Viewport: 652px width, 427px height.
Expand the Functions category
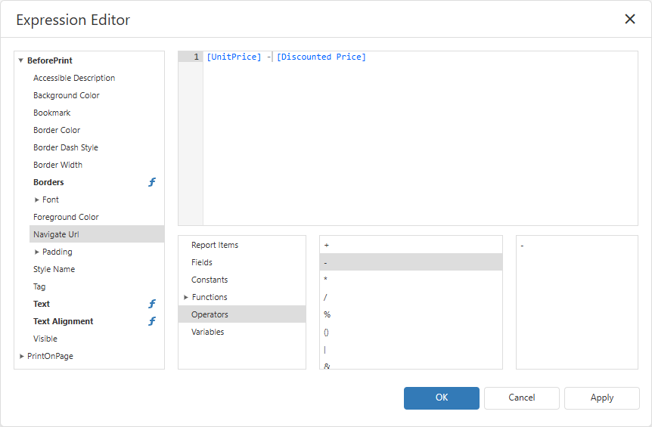coord(186,298)
